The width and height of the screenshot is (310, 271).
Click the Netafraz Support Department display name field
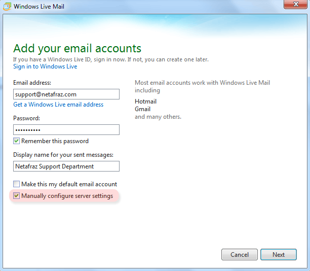(66, 166)
